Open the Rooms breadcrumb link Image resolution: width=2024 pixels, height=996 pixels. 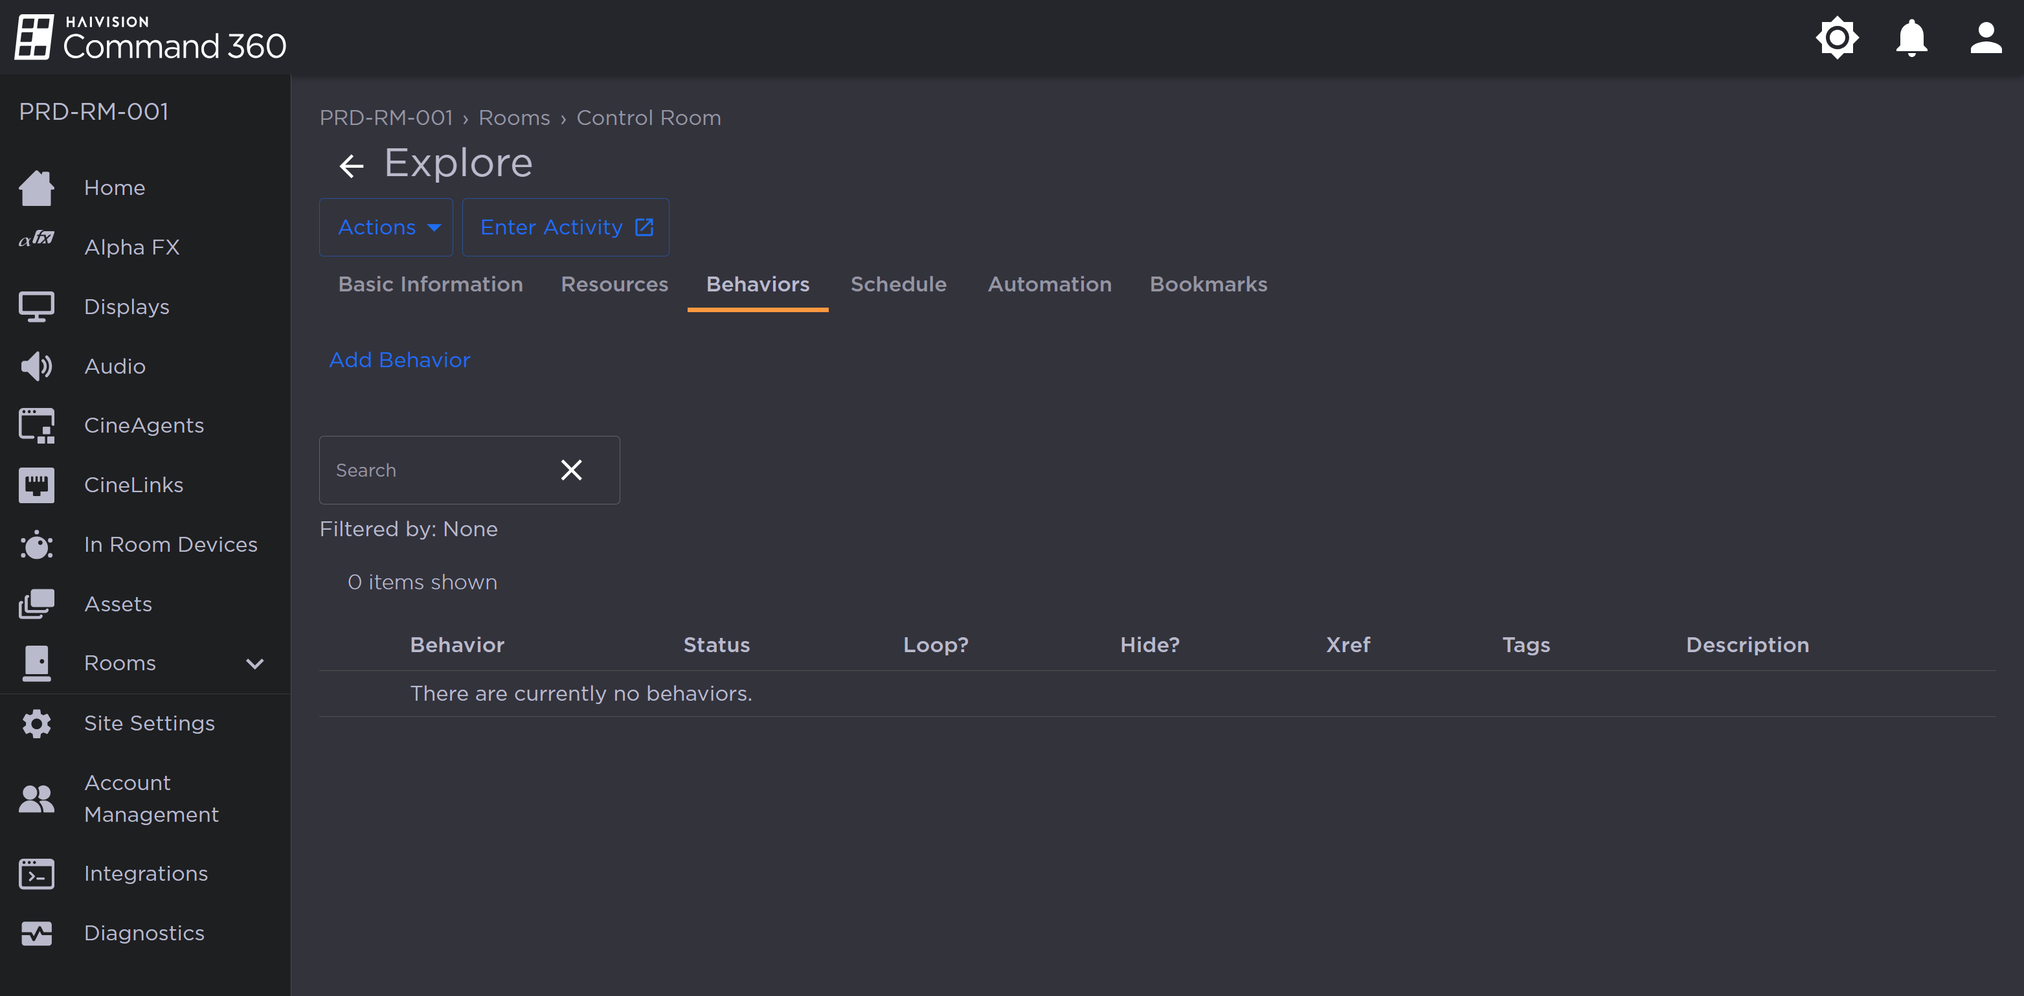coord(514,118)
